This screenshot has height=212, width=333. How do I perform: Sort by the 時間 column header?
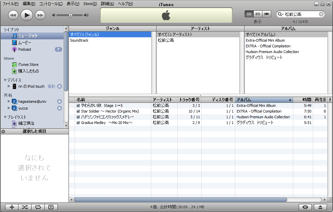tap(303, 100)
